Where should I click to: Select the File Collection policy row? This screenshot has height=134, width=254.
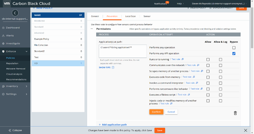pyautogui.click(x=58, y=45)
